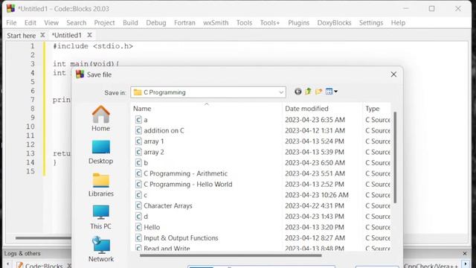Screen dimensions: 476x268
Task: Click the Code::Blocks application icon in title bar
Action: click(10, 8)
